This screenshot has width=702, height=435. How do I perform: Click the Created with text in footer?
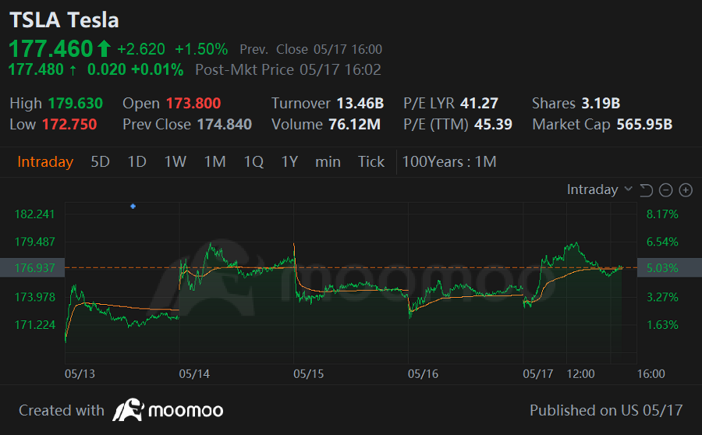coord(62,410)
